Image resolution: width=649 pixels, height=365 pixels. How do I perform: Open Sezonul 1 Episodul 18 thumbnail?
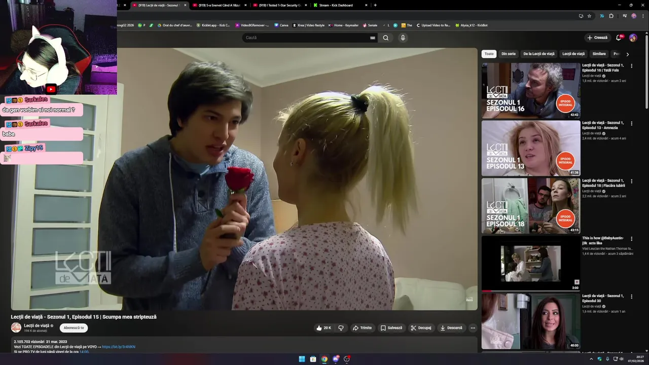[531, 205]
